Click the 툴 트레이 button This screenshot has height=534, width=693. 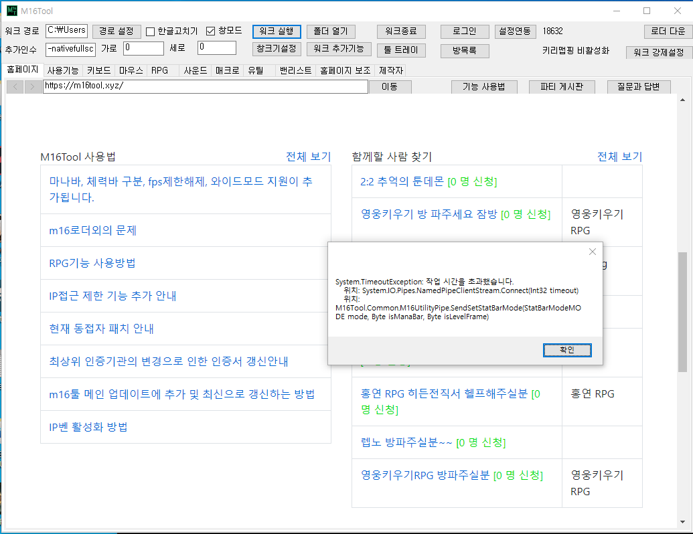(401, 51)
